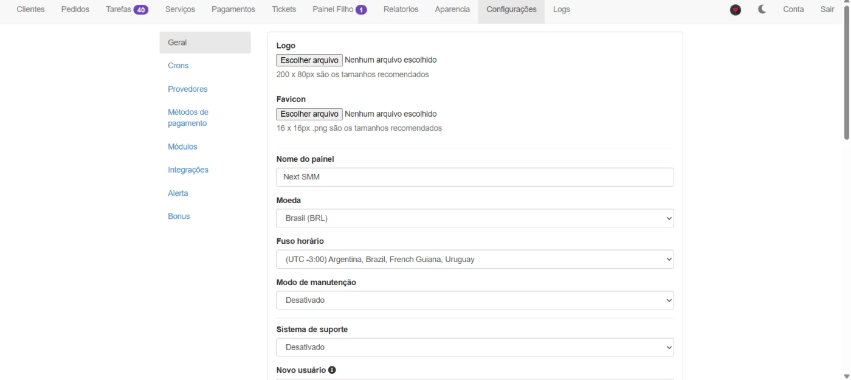Click the Nome do painel text field
The image size is (851, 380).
475,177
